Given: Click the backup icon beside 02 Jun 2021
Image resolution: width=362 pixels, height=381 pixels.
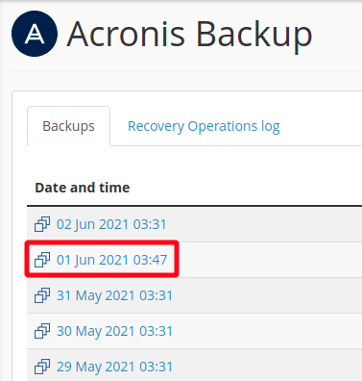Looking at the screenshot, I should pyautogui.click(x=42, y=224).
